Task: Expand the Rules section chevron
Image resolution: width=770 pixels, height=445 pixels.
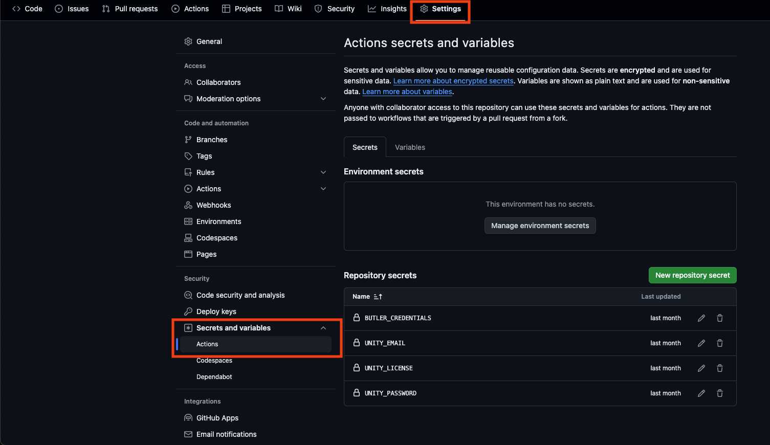Action: coord(323,172)
